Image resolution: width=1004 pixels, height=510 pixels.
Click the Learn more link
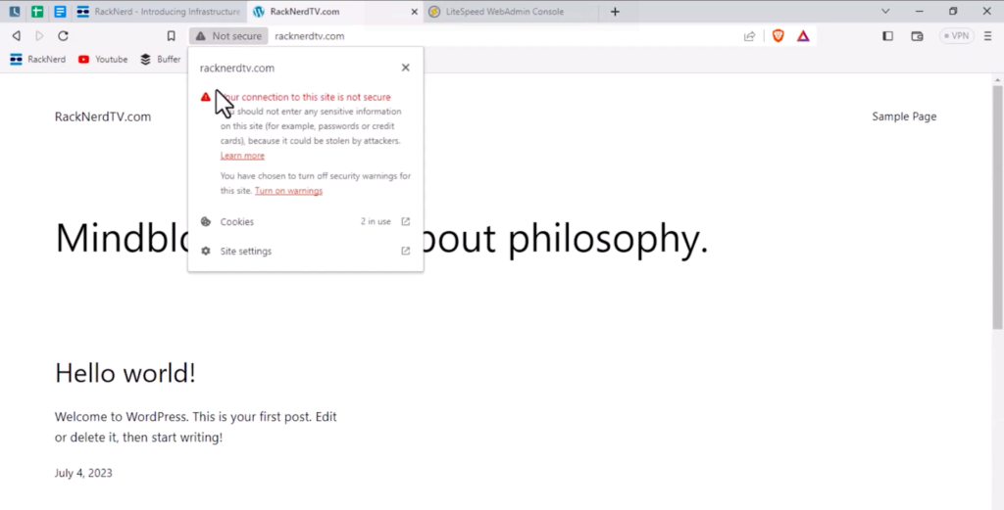point(242,156)
